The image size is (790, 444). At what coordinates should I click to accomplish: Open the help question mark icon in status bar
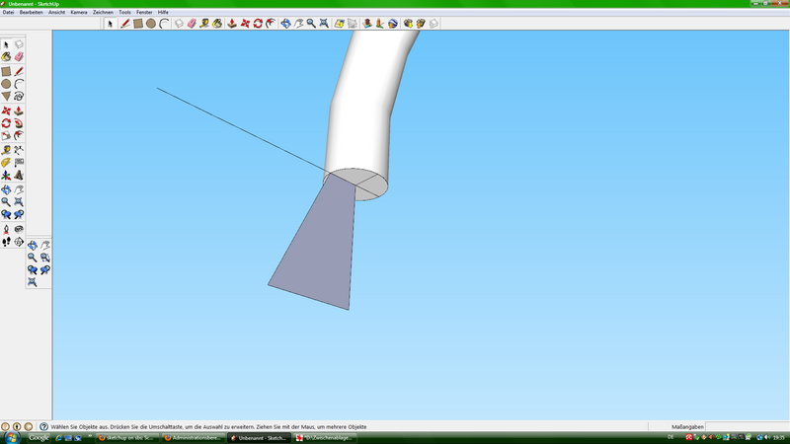coord(43,426)
